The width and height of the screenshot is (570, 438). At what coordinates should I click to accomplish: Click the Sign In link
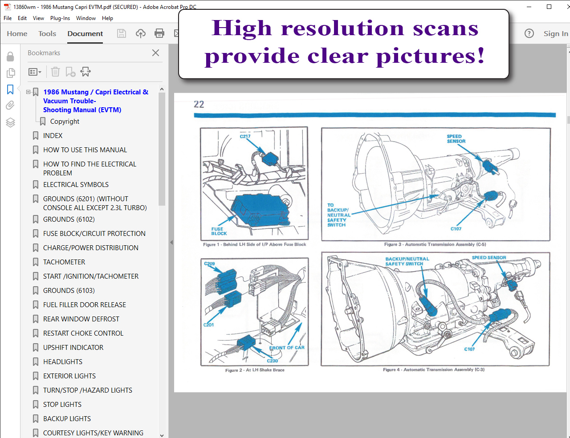point(555,33)
